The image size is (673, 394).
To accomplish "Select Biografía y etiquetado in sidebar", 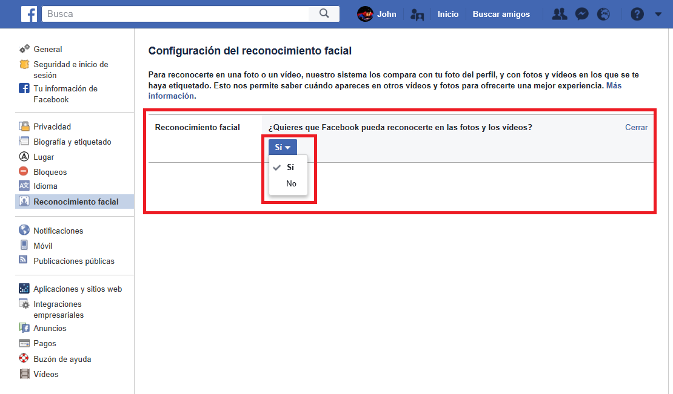I will pos(73,142).
